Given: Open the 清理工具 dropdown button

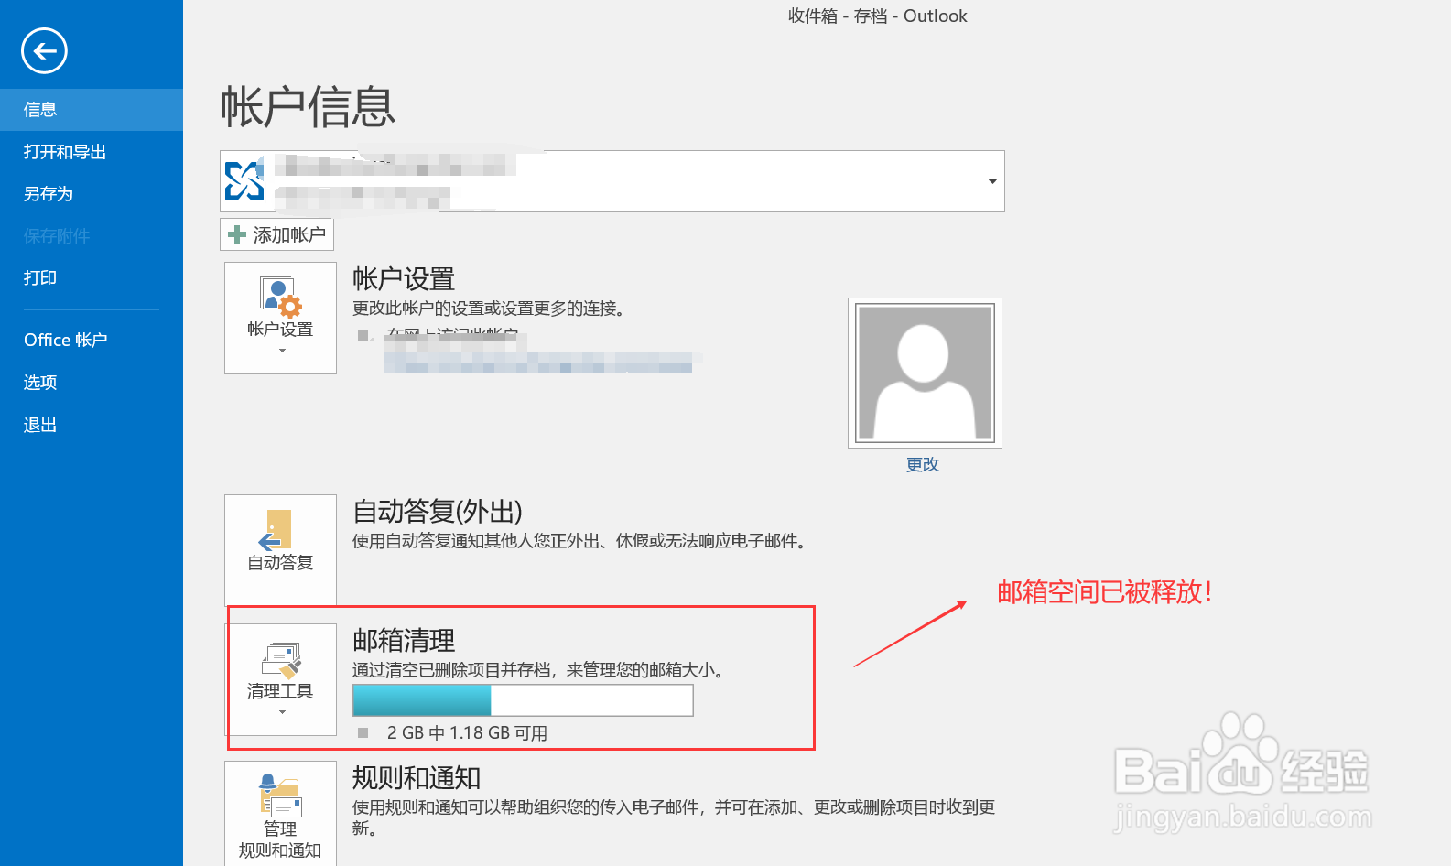Looking at the screenshot, I should 281,679.
